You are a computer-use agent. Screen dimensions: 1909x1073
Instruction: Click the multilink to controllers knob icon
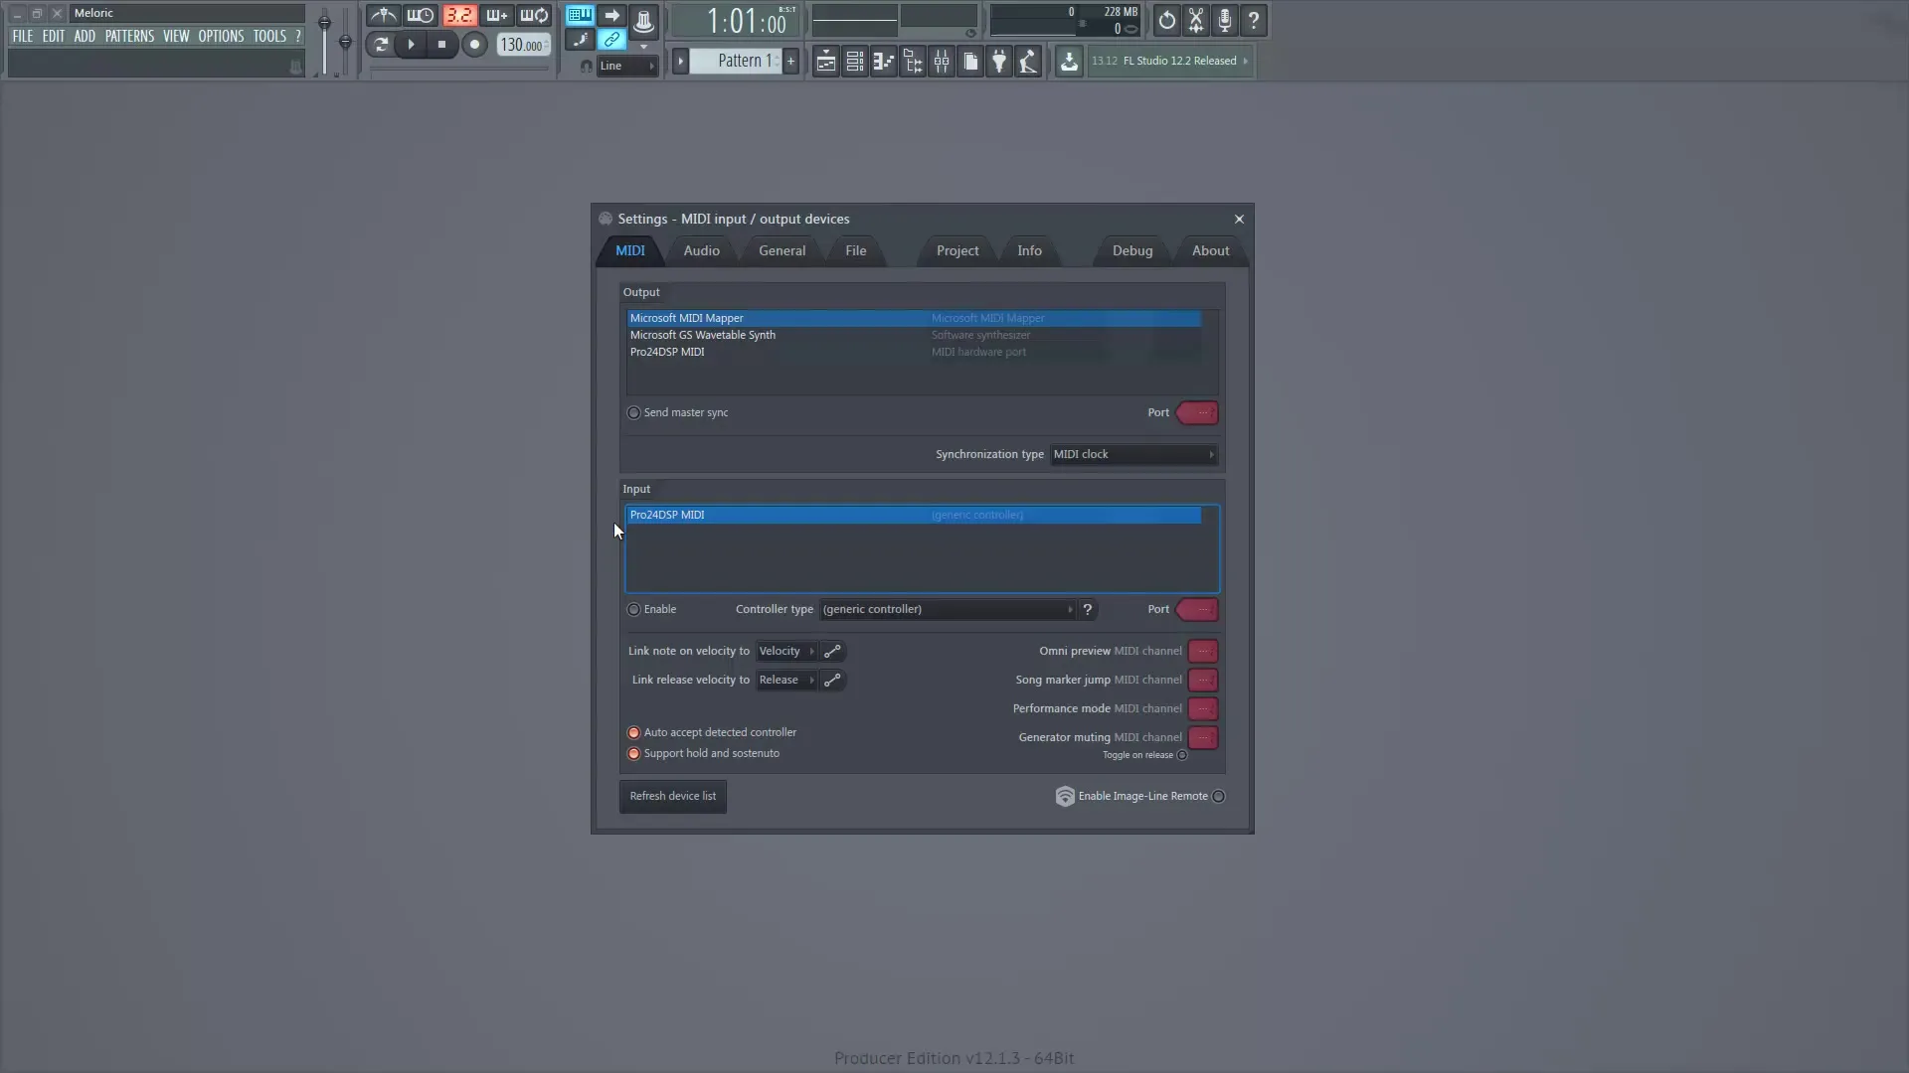(643, 20)
